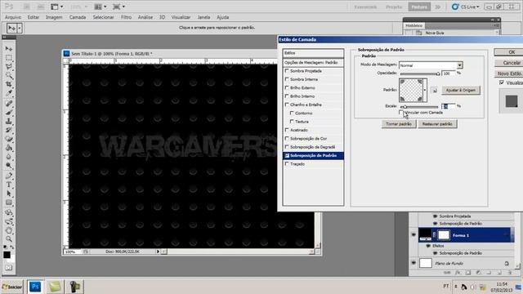
Task: Expand more workspaces chevron
Action: coord(437,7)
